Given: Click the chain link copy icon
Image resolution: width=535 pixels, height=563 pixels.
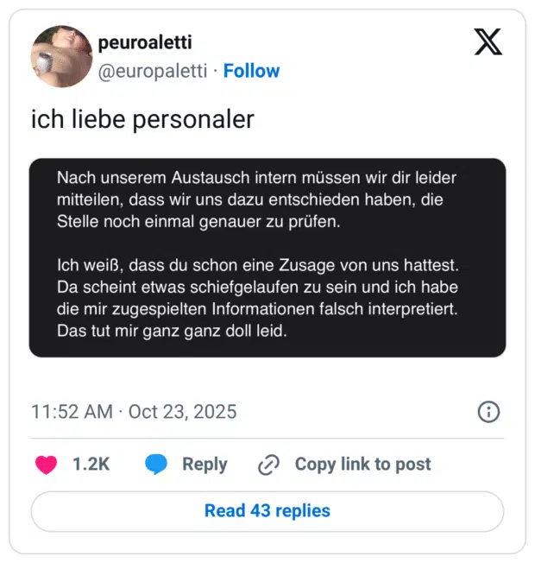Looking at the screenshot, I should tap(269, 465).
